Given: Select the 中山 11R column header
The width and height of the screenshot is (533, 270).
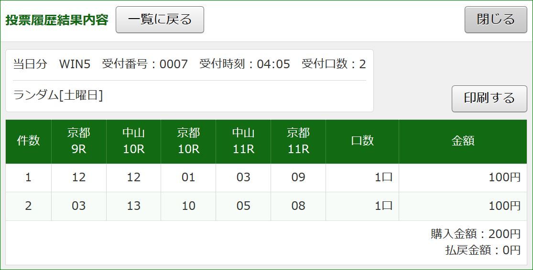Looking at the screenshot, I should pyautogui.click(x=243, y=141).
